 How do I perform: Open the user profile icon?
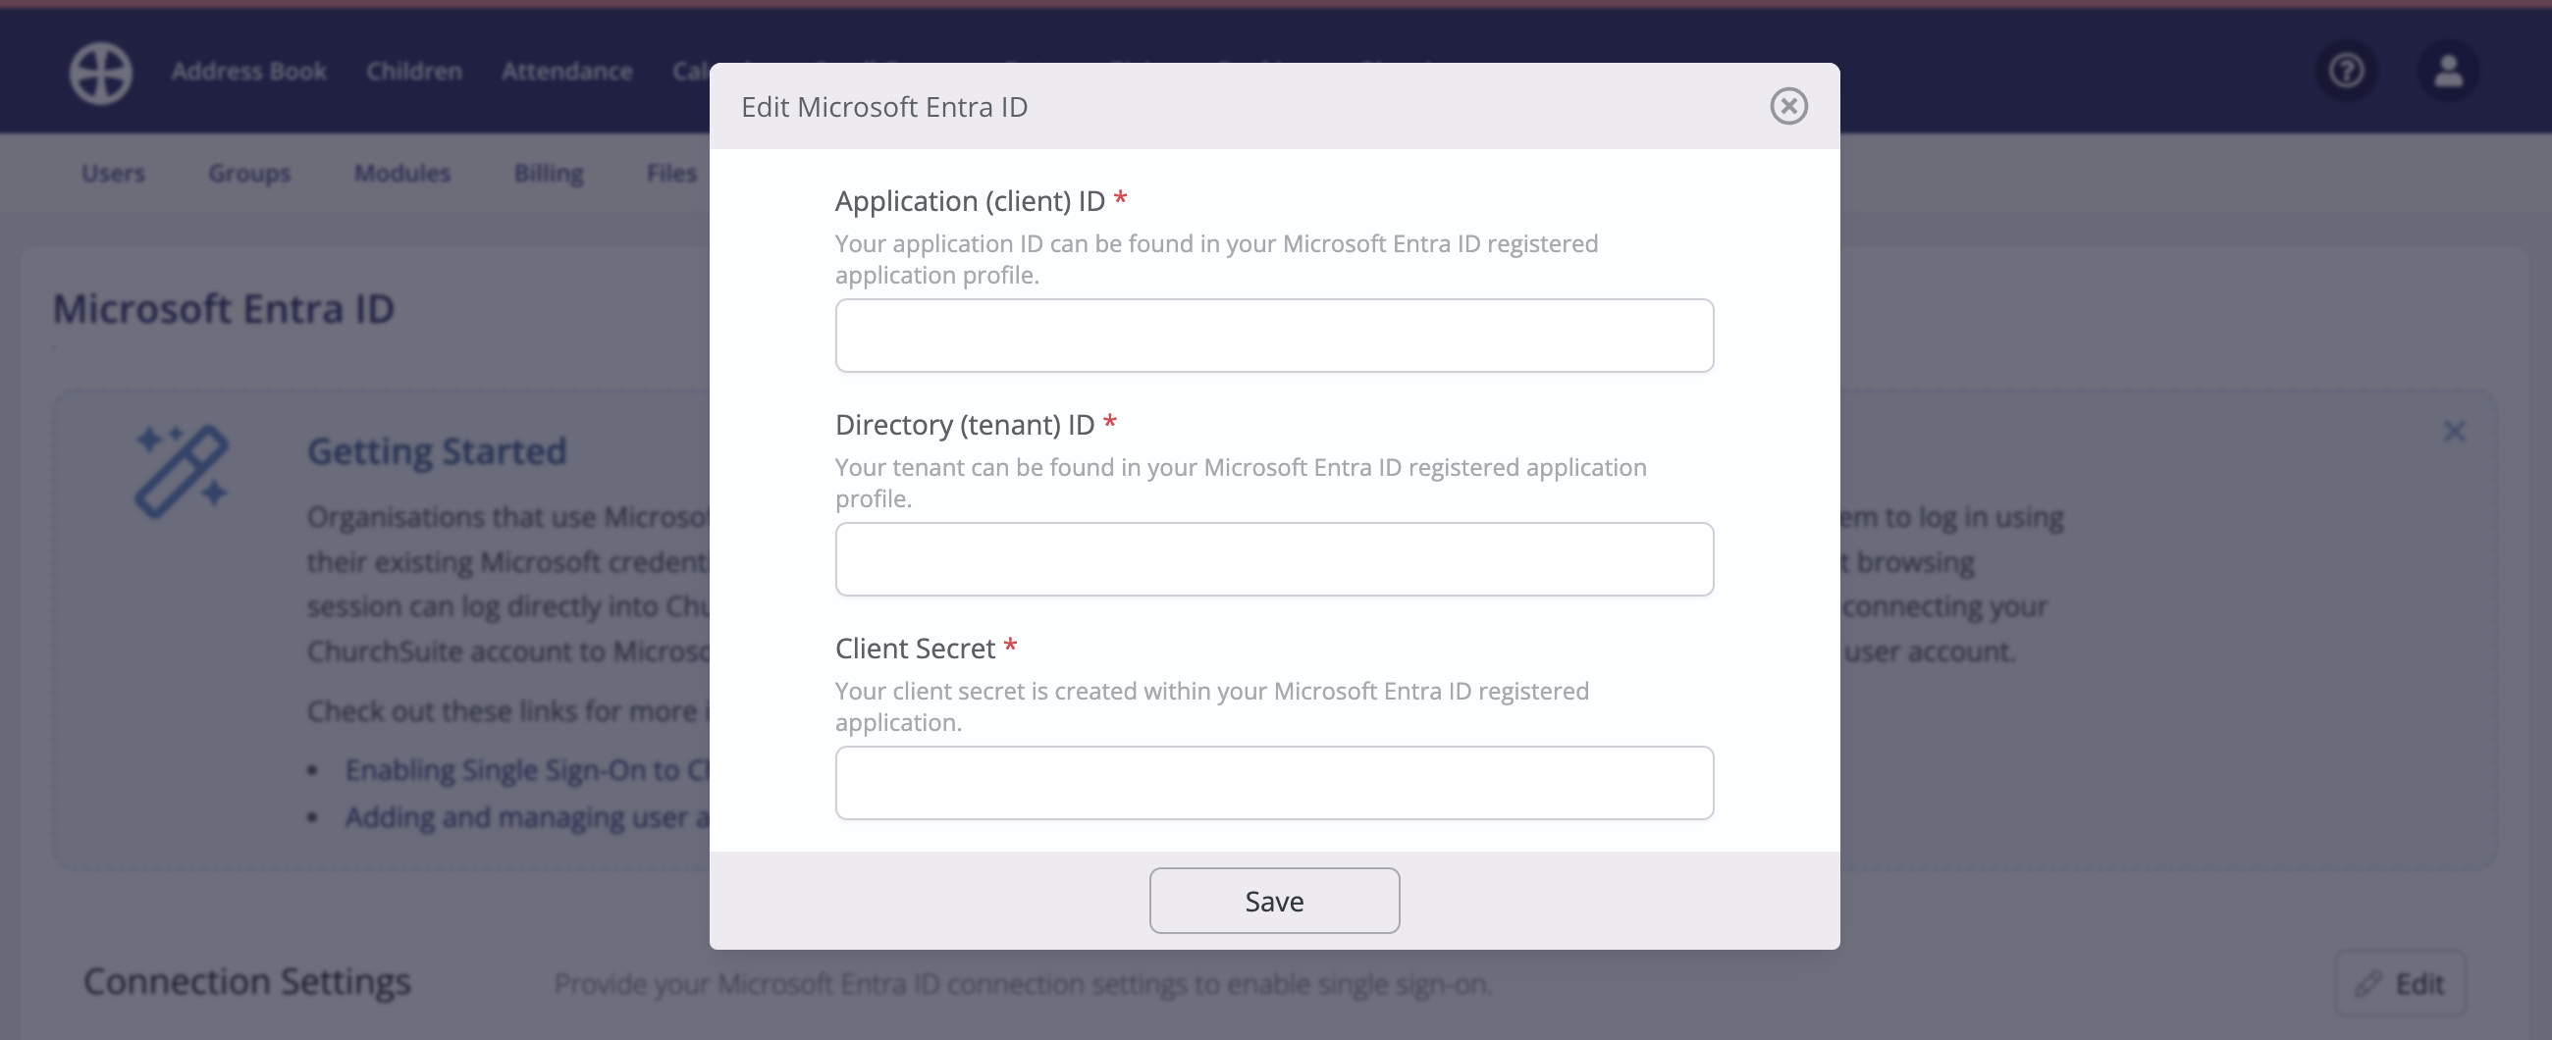pyautogui.click(x=2448, y=72)
